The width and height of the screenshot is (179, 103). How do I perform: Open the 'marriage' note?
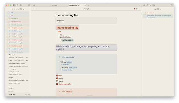coord(11,78)
